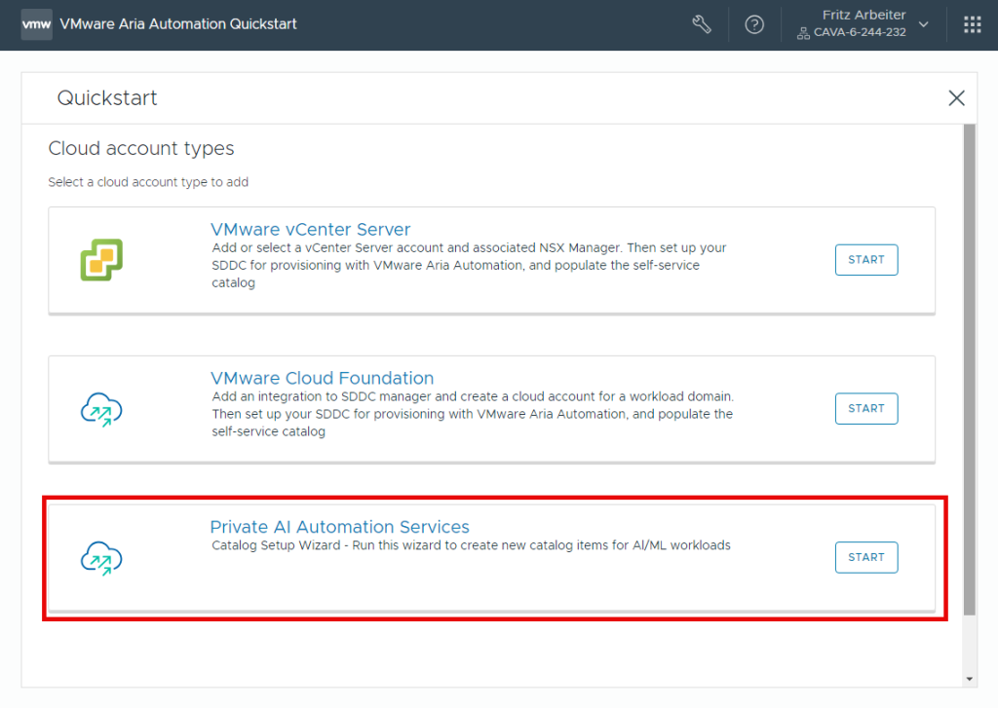This screenshot has height=708, width=998.
Task: Click the vCenter Server yellow-green icon
Action: [101, 260]
